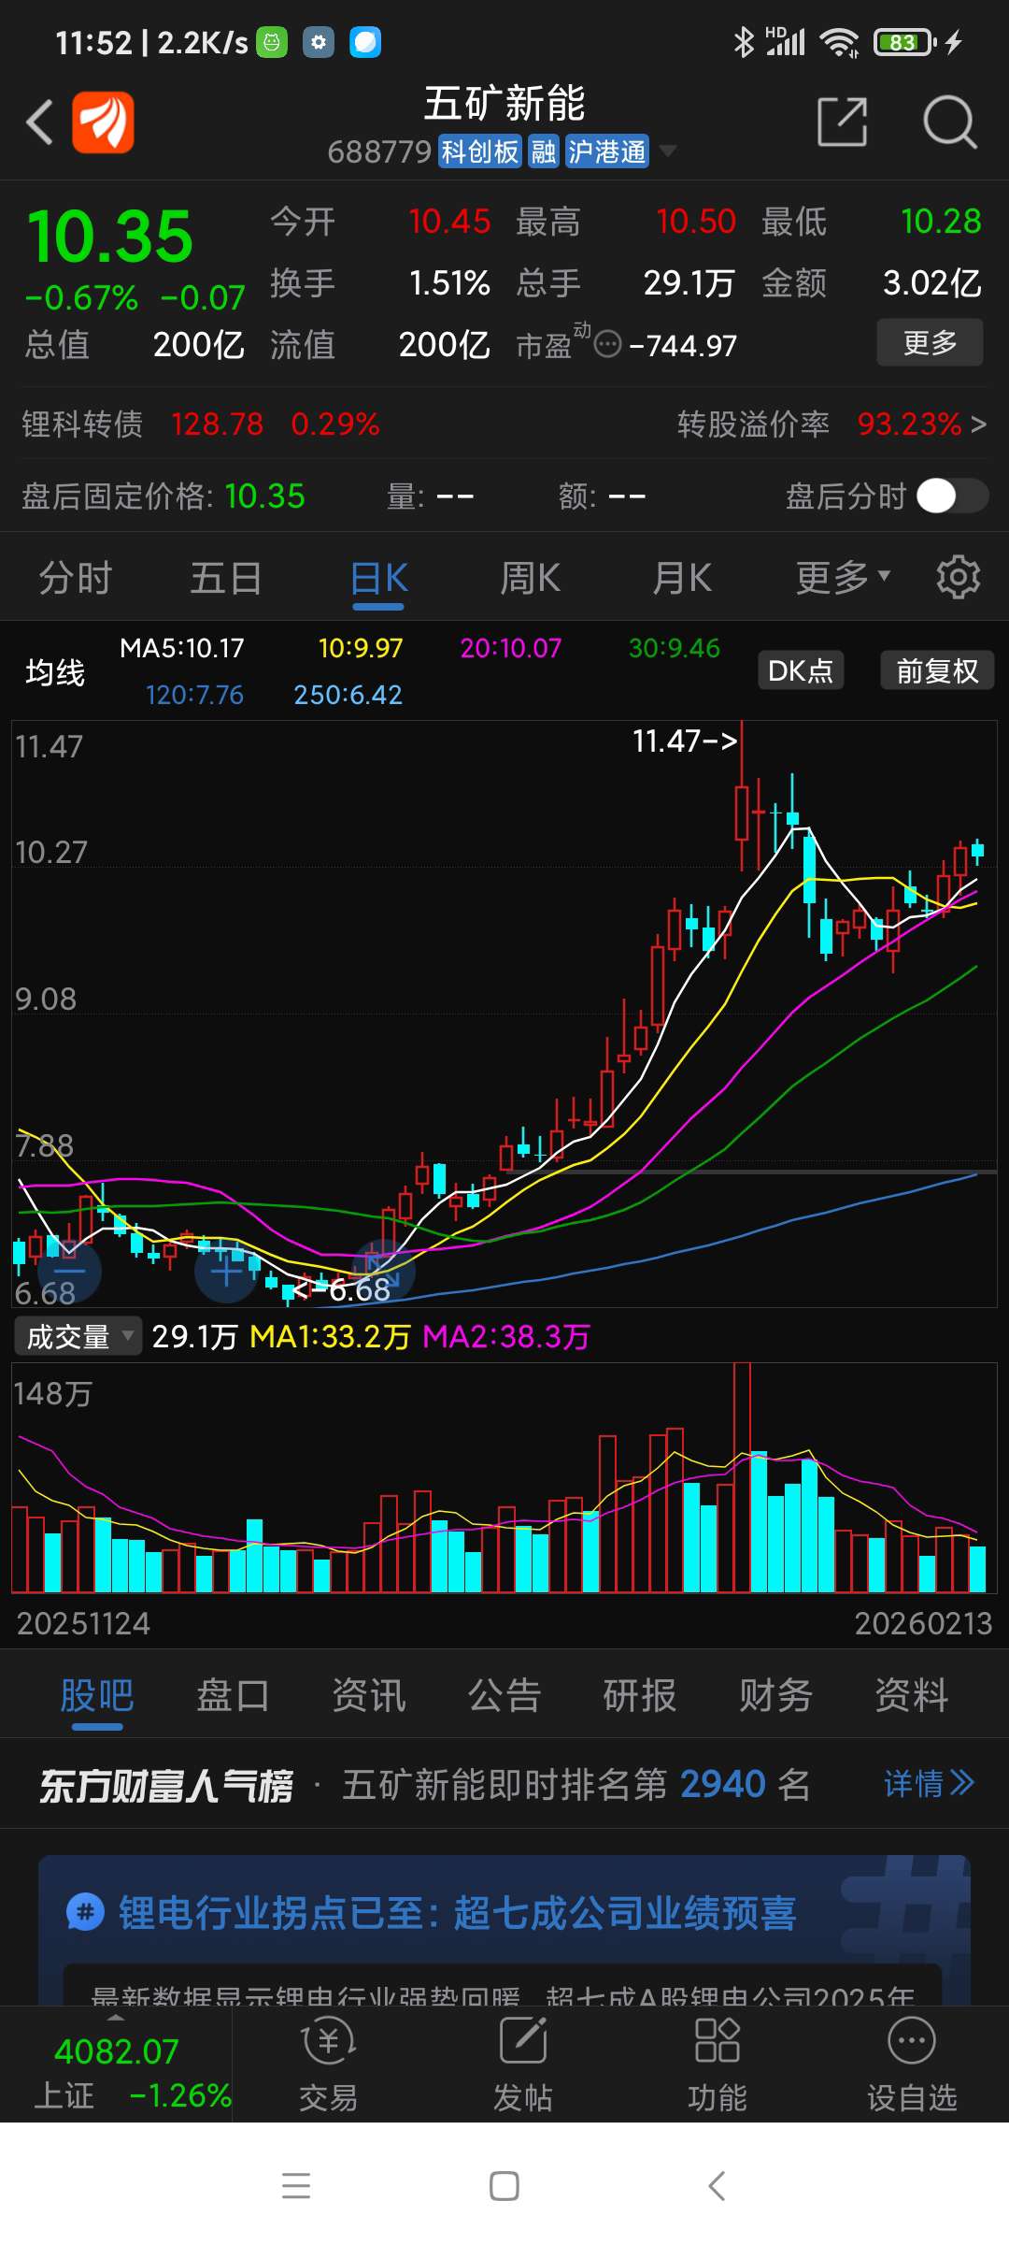
Task: Open search with the magnifier icon
Action: click(949, 122)
